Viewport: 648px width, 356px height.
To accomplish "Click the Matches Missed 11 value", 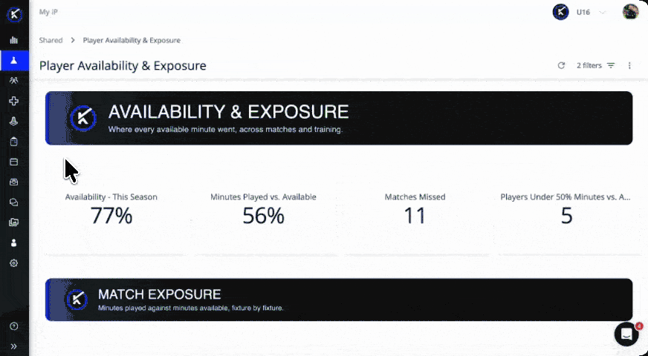I will pos(415,215).
